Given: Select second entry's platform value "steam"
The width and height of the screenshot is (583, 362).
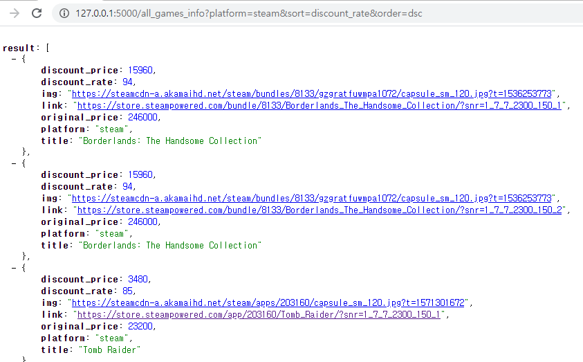Looking at the screenshot, I should click(x=111, y=234).
